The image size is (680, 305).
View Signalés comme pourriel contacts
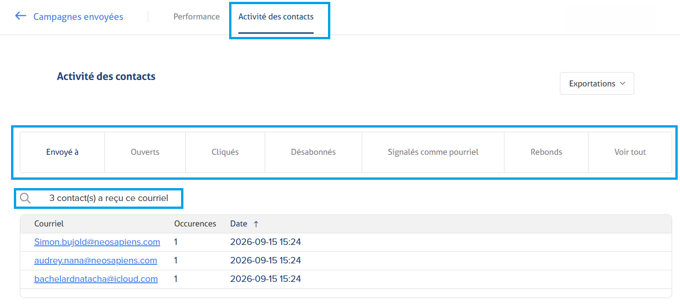coord(433,152)
